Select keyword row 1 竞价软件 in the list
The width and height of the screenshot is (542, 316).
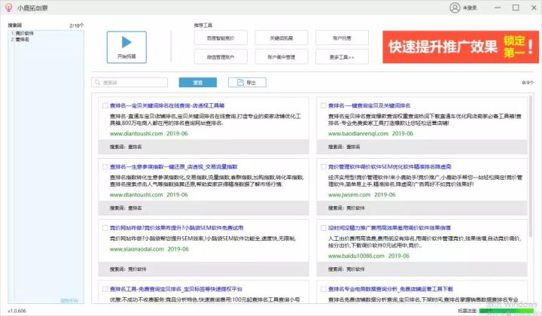[25, 34]
